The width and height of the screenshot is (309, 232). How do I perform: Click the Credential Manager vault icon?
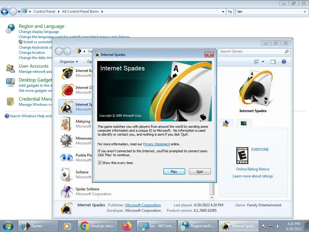(x=10, y=101)
